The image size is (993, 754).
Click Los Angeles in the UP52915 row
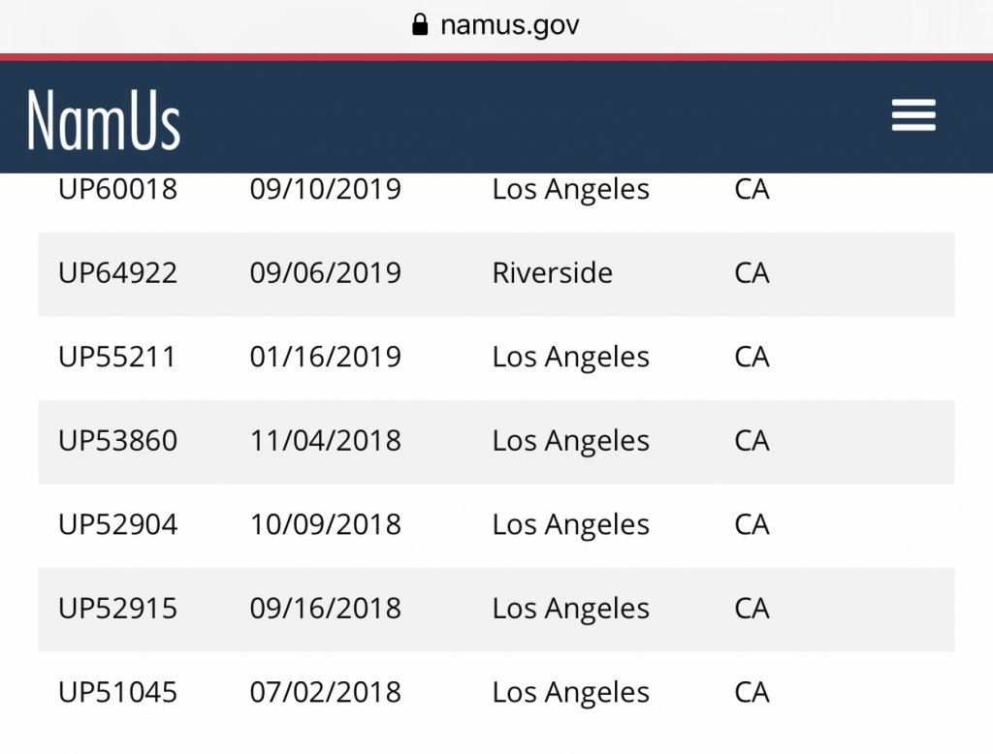click(x=570, y=609)
